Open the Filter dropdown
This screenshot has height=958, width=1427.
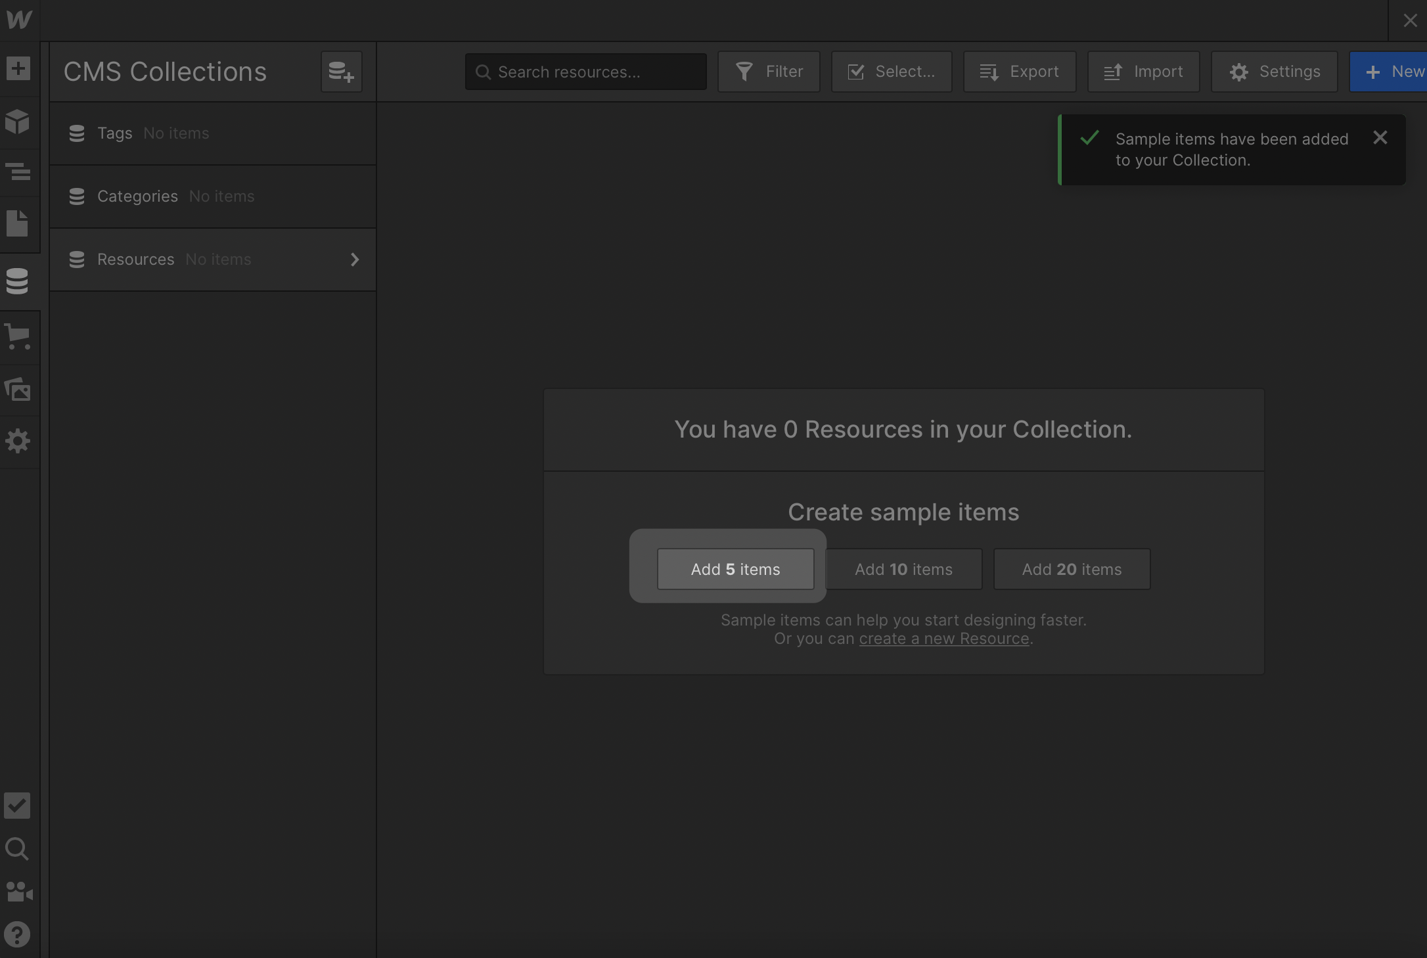point(769,72)
